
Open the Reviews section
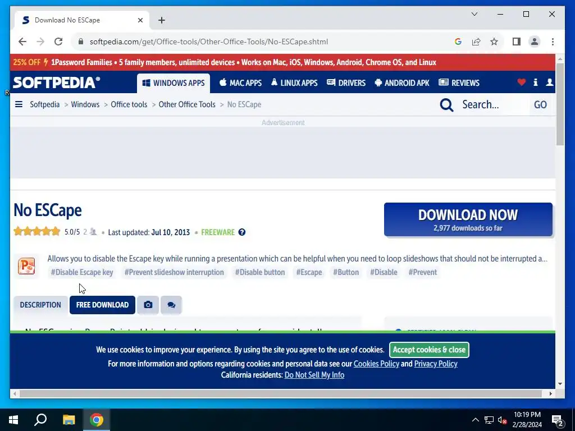coord(459,83)
